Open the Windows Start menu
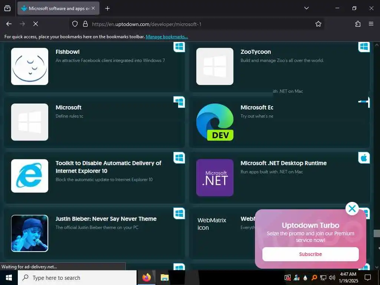This screenshot has width=380, height=285. tap(9, 278)
